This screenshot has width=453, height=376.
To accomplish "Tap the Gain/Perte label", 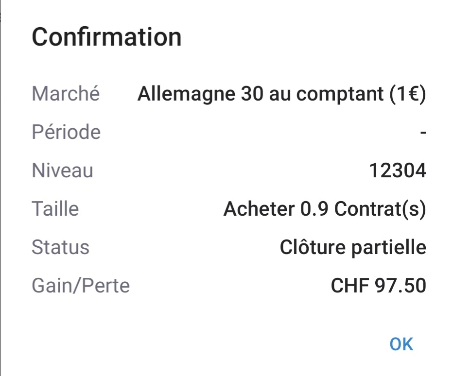I will tap(81, 286).
